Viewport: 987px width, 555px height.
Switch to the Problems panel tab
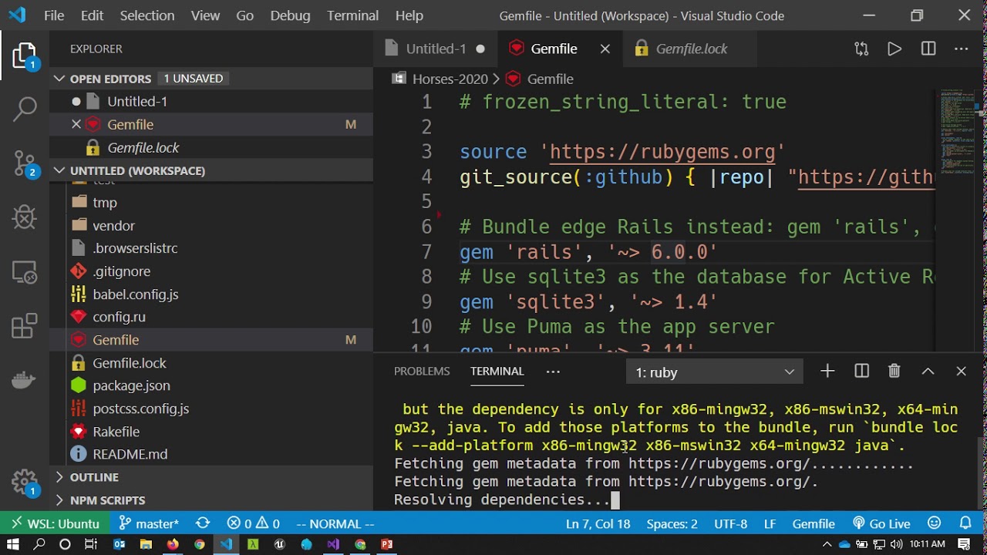coord(422,372)
